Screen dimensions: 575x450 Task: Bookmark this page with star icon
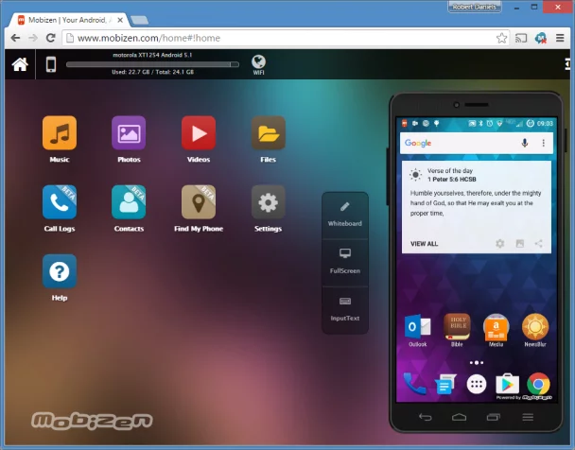501,38
